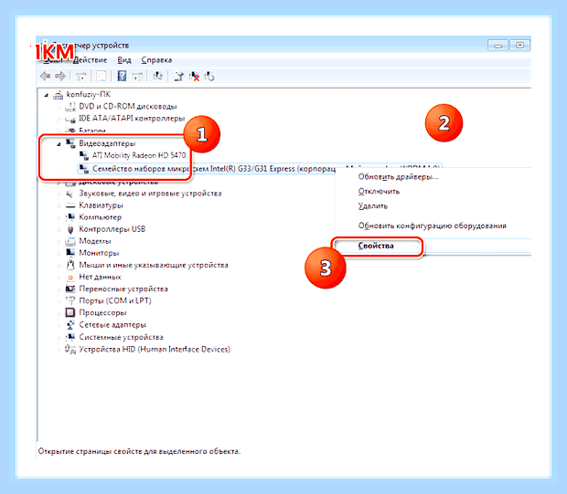
Task: Click the Uninstall icon with red X
Action: 195,76
